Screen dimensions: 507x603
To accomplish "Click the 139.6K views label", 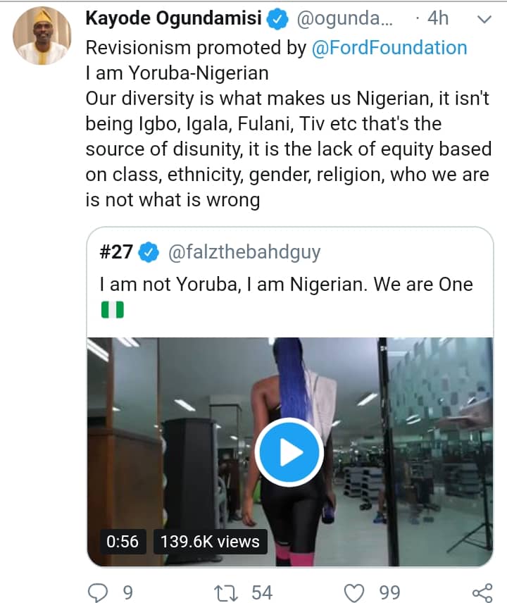I will (x=210, y=542).
